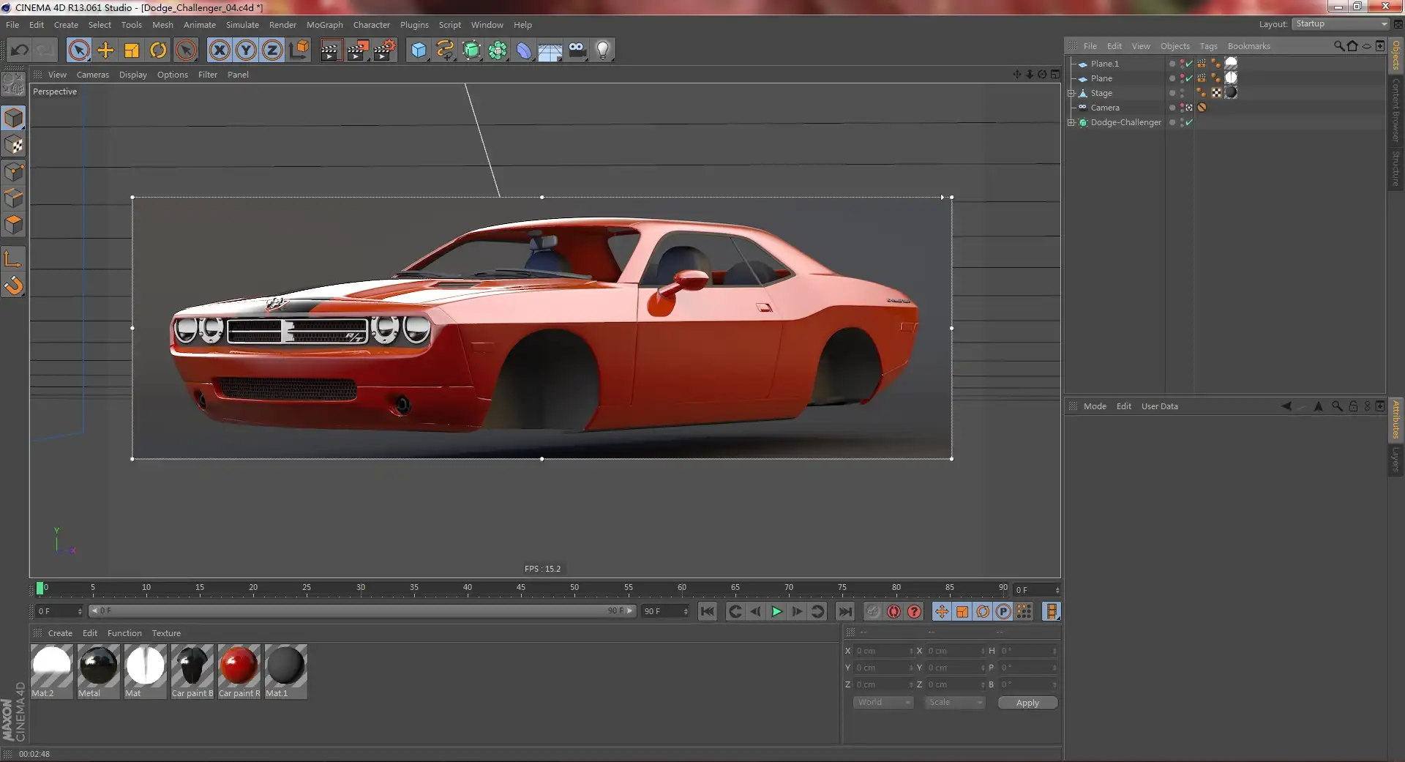Render to Picture Viewer
The width and height of the screenshot is (1405, 762).
click(x=357, y=50)
